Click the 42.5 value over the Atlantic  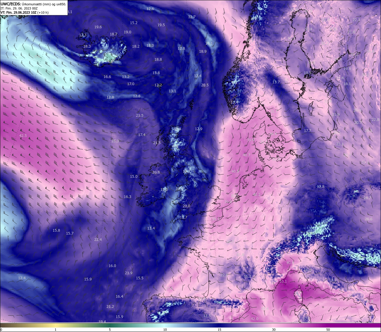click(x=23, y=136)
